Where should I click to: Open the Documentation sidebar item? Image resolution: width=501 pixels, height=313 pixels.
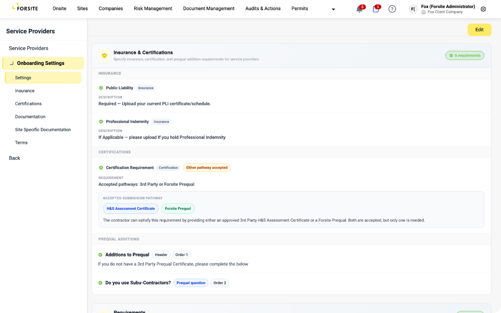30,117
